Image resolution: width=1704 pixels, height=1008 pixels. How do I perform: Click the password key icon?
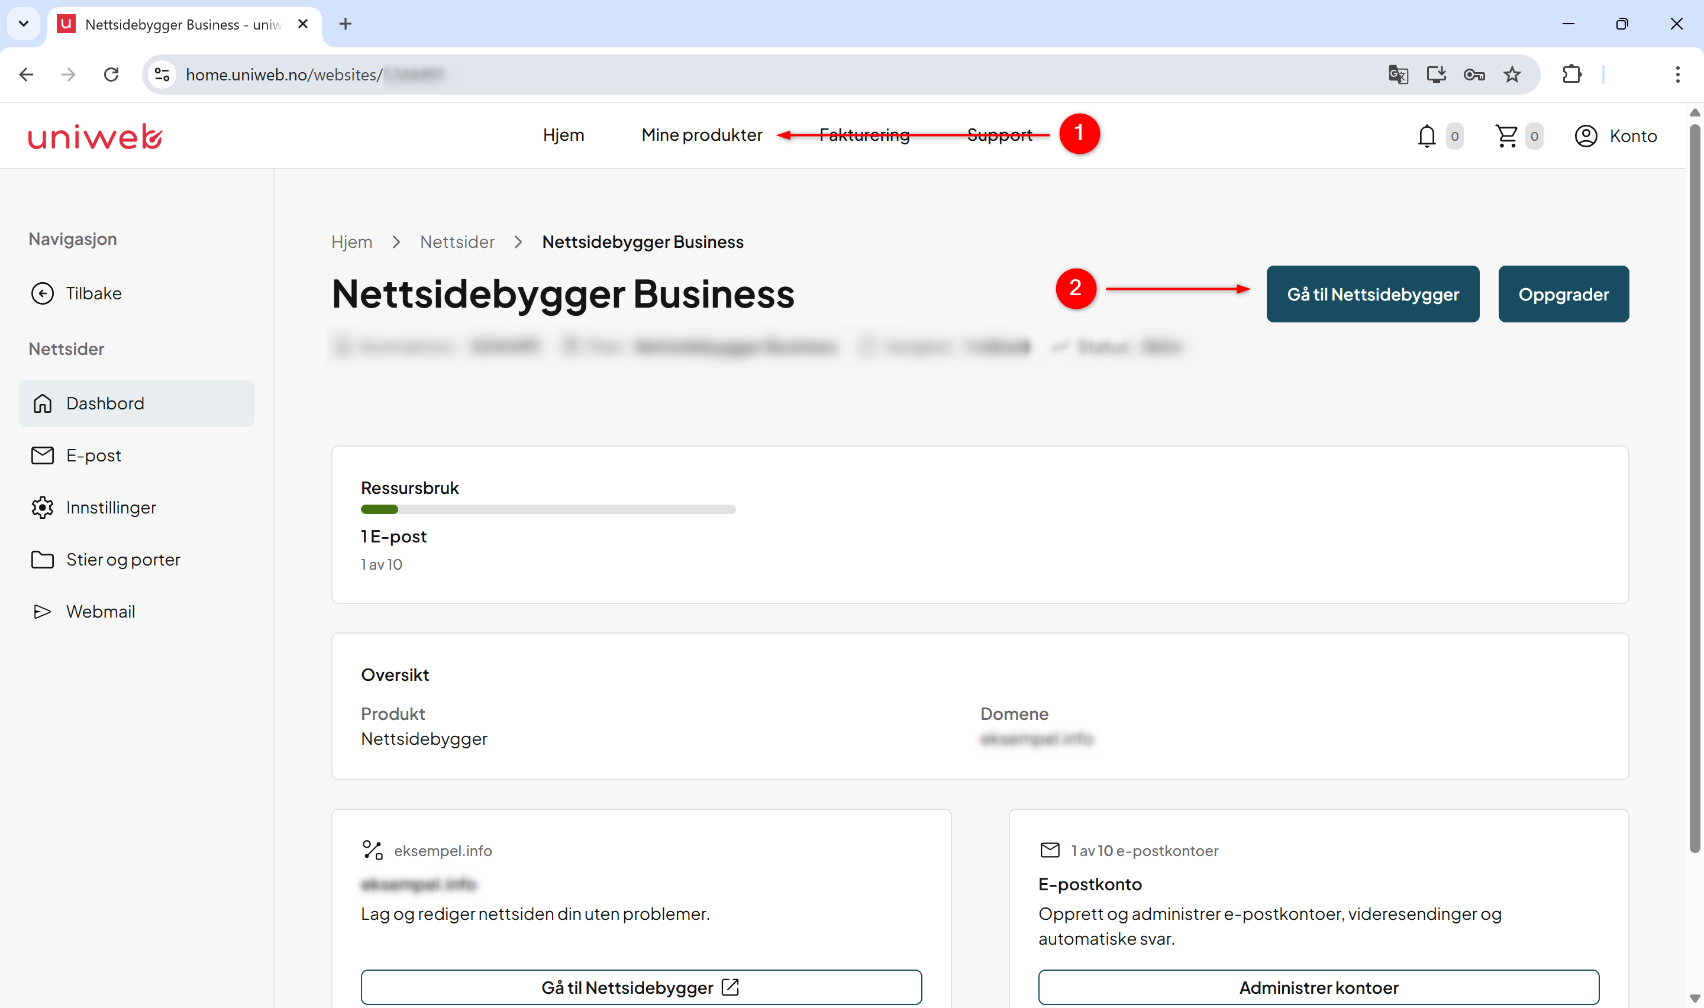[x=1474, y=74]
